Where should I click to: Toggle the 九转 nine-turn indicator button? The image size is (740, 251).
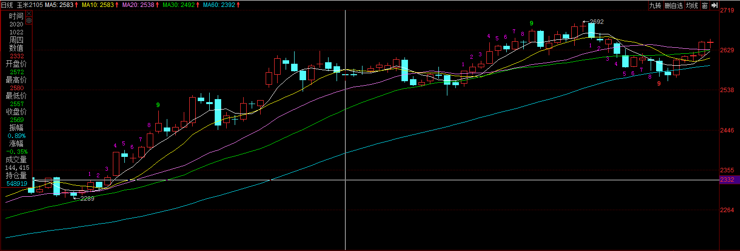655,5
